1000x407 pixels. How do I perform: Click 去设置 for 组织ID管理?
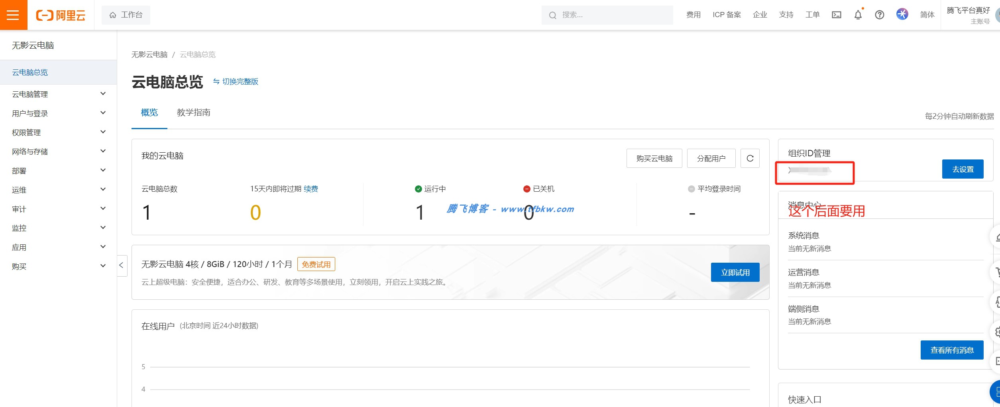(963, 169)
